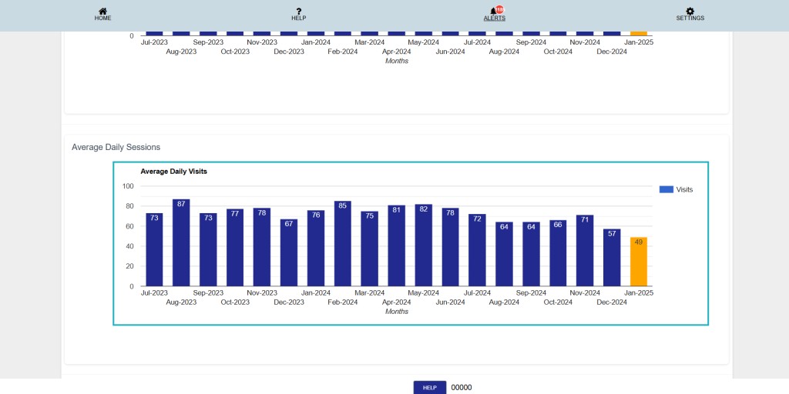This screenshot has width=789, height=394.
Task: Select the Mar-2024 bar showing 75
Action: point(369,249)
